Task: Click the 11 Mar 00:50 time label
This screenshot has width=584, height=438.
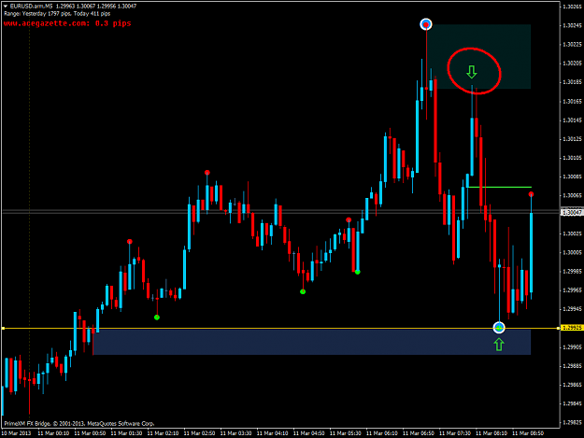Action: (90, 433)
